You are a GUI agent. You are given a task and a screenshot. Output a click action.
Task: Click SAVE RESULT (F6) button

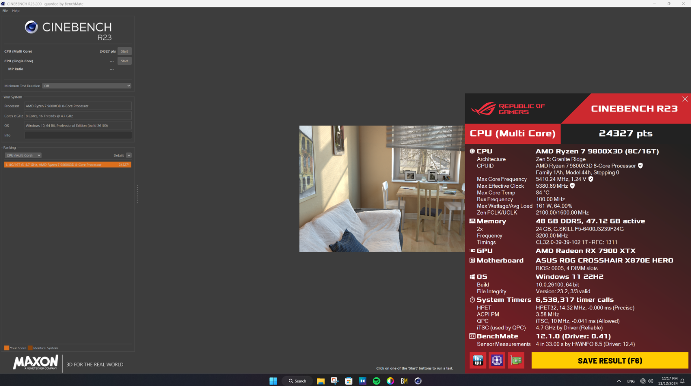click(610, 361)
